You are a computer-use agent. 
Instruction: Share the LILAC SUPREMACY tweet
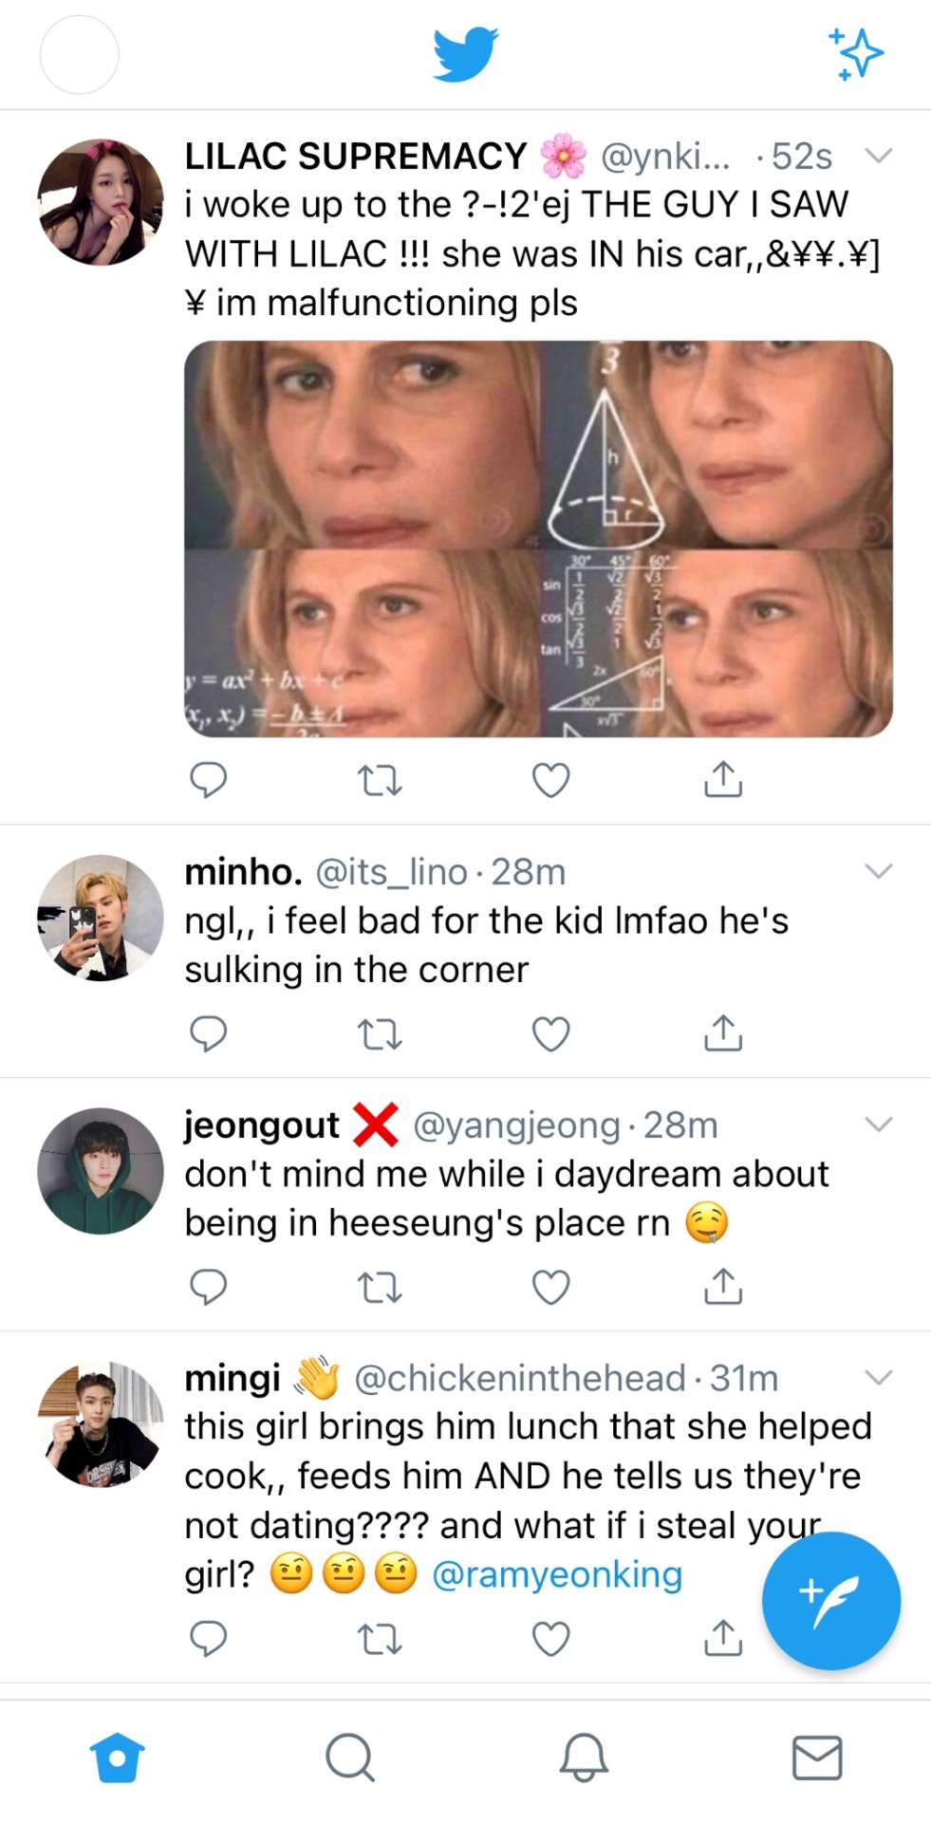(x=723, y=779)
